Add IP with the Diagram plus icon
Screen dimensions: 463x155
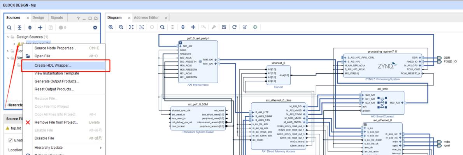tap(193, 27)
